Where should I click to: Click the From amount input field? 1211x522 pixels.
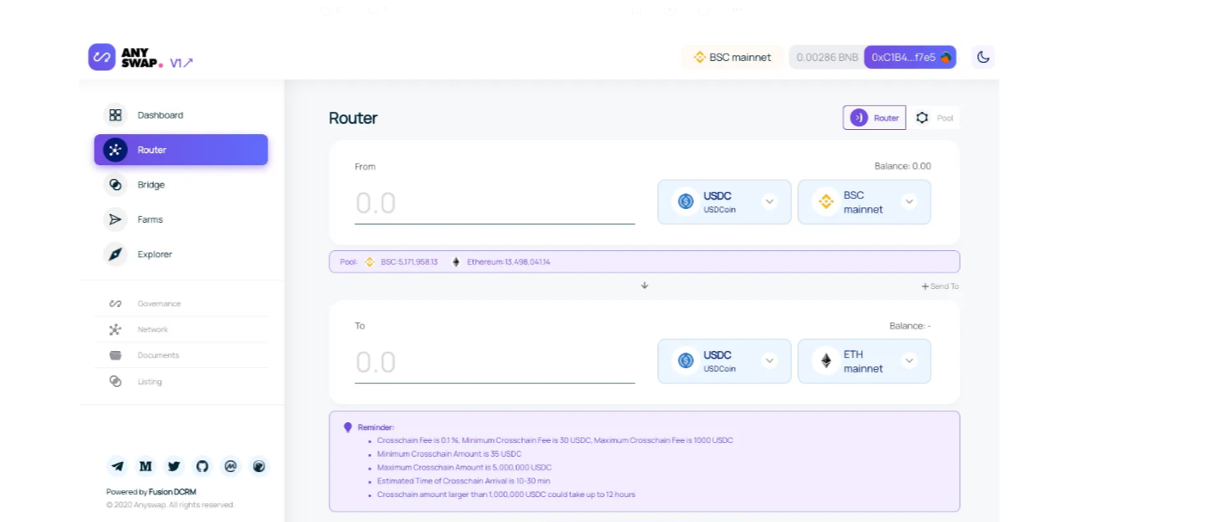(495, 204)
